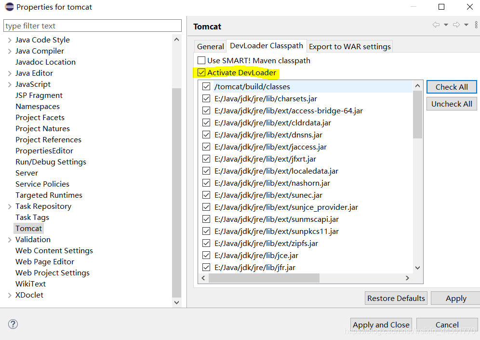Image resolution: width=480 pixels, height=340 pixels.
Task: Select Task Tags in the tree
Action: [x=32, y=218]
